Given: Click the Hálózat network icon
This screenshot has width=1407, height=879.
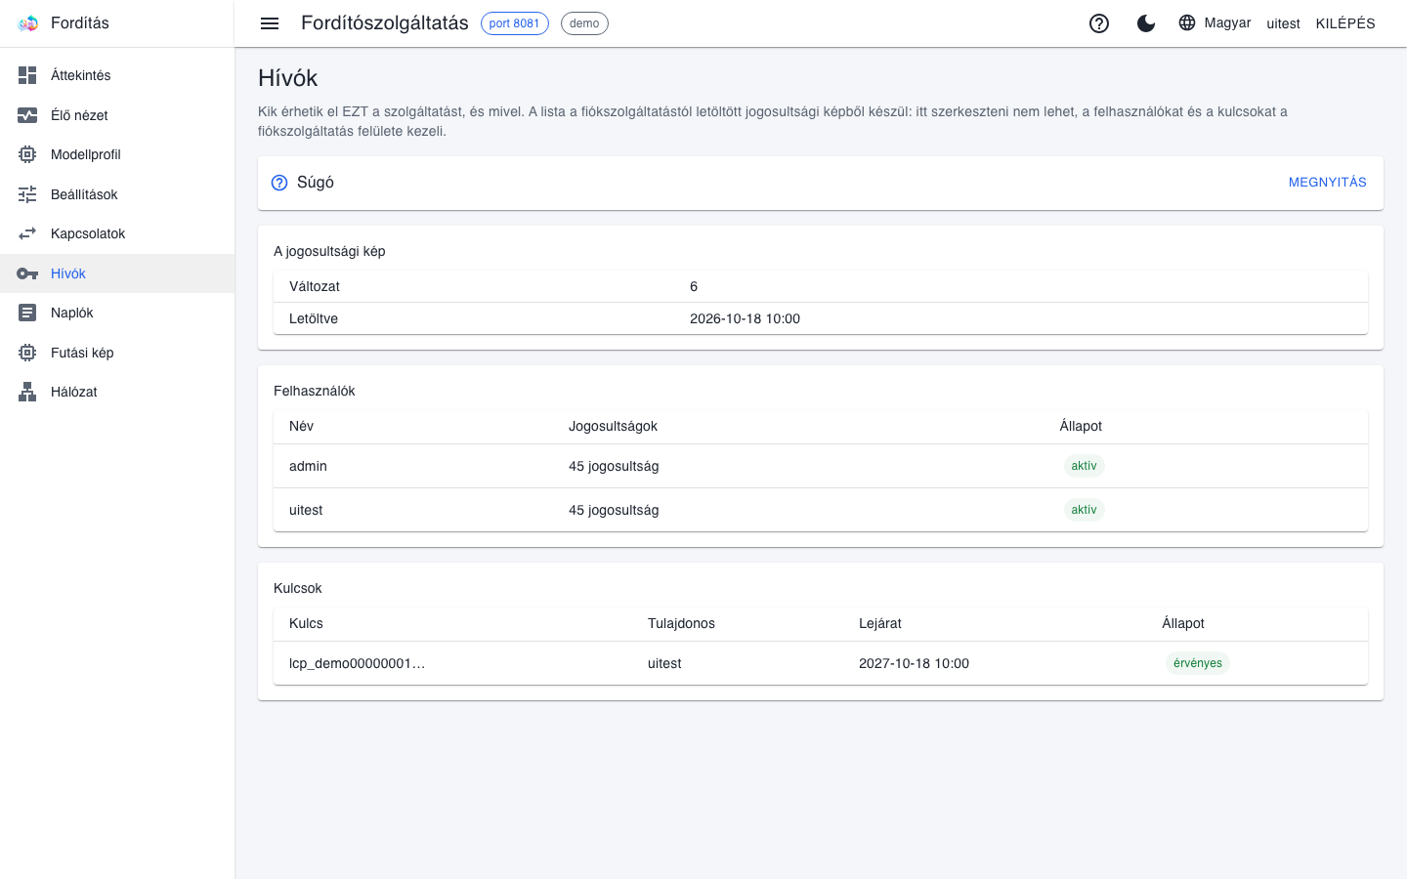Looking at the screenshot, I should pyautogui.click(x=27, y=392).
